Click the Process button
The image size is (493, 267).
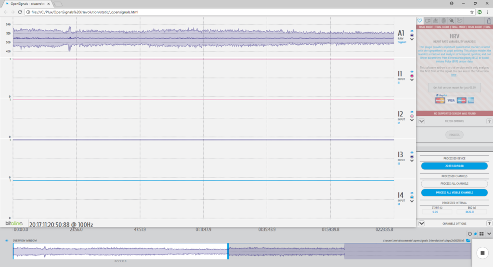(454, 135)
